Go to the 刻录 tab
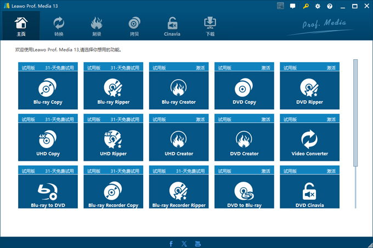Viewport: 373px width, 248px height. point(97,26)
